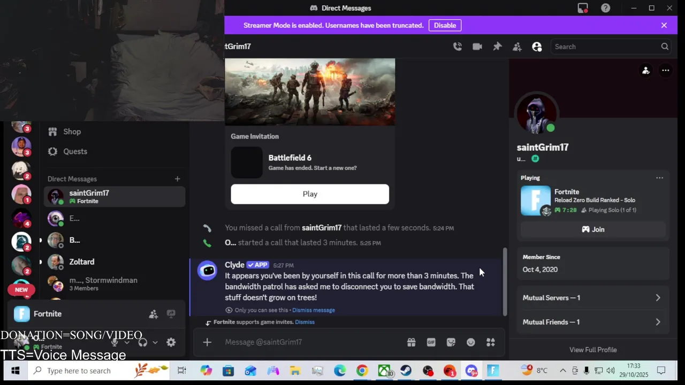The image size is (685, 385).
Task: Send a gift via gift icon
Action: (x=411, y=342)
